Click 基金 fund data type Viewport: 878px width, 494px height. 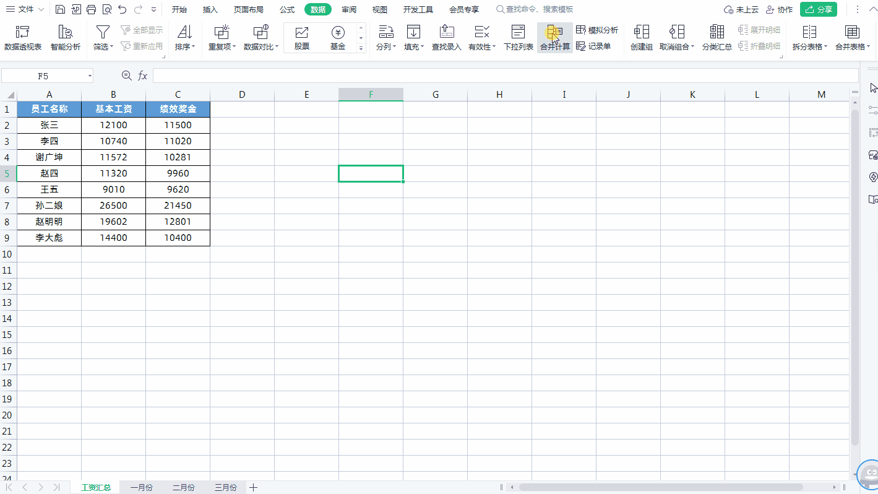coord(338,38)
